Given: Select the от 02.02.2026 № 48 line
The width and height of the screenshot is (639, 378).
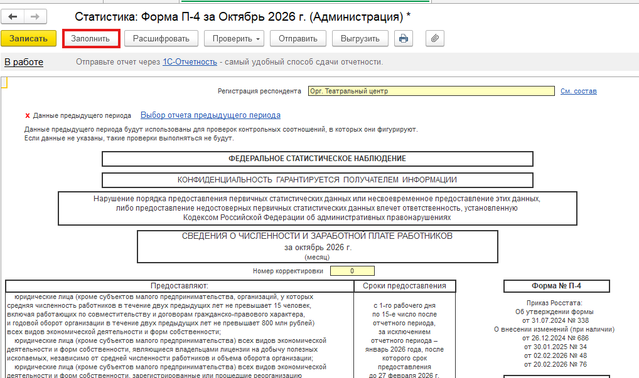Looking at the screenshot, I should 555,355.
